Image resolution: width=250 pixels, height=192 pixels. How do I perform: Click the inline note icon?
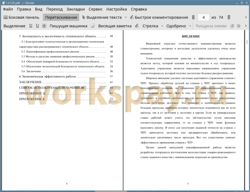point(93,26)
